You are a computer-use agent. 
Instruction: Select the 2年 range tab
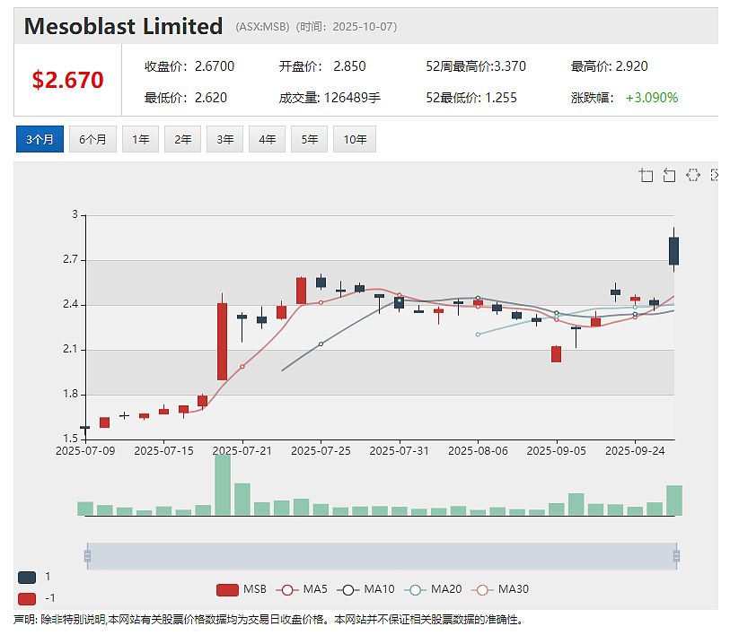182,139
